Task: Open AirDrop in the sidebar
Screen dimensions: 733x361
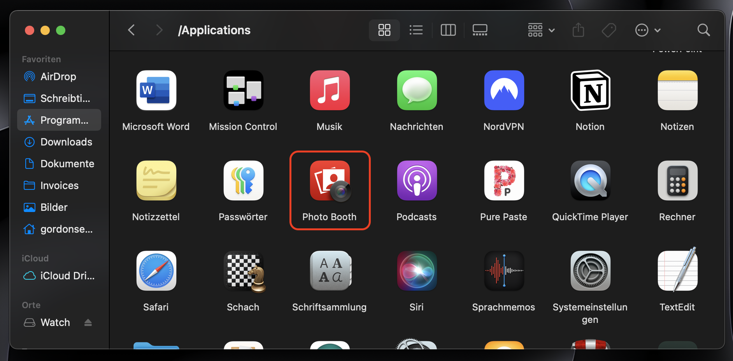Action: pyautogui.click(x=59, y=77)
